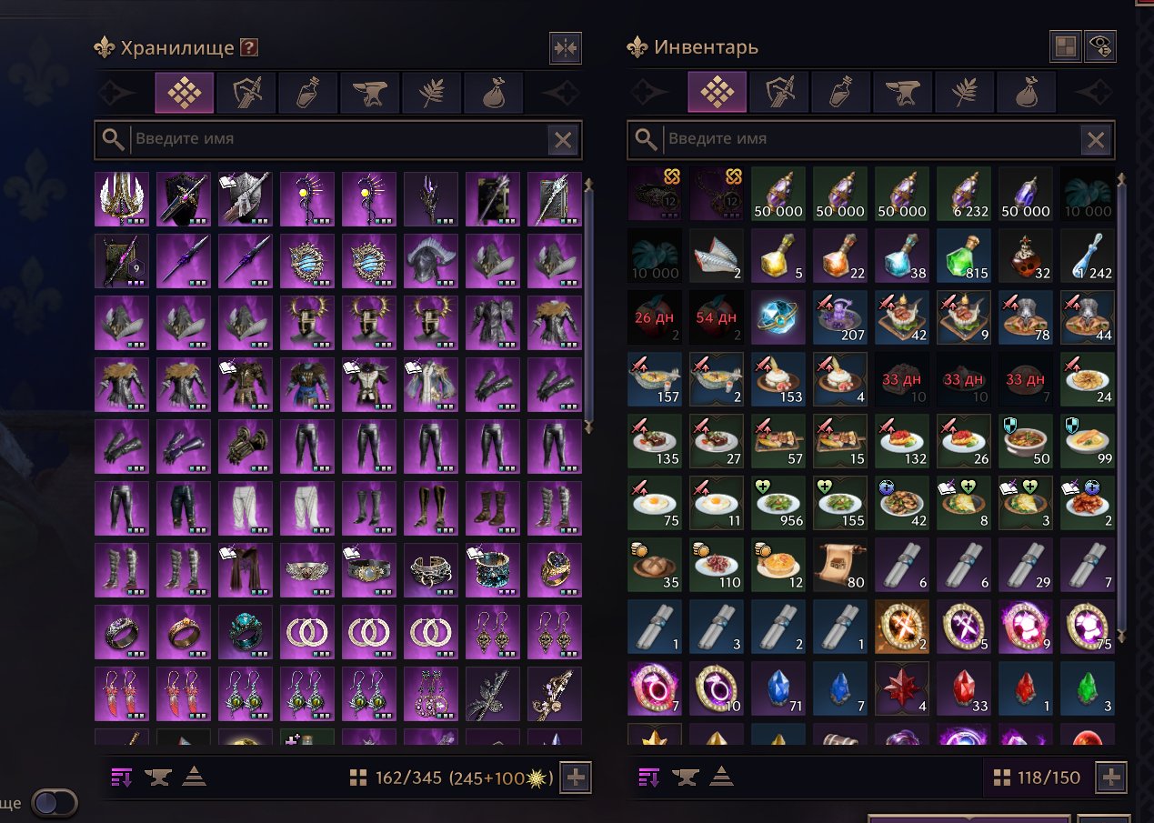
Task: Select the pouch filter in Инвентарь
Action: pos(1027,92)
